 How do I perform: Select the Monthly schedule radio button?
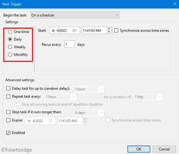coord(10,55)
